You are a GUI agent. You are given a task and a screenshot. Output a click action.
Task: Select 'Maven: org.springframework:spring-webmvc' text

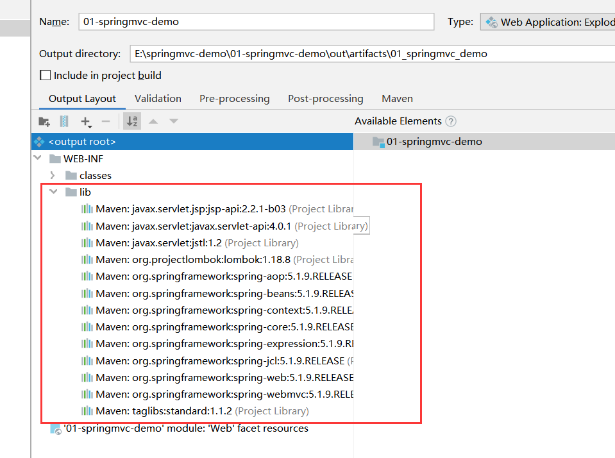point(201,394)
